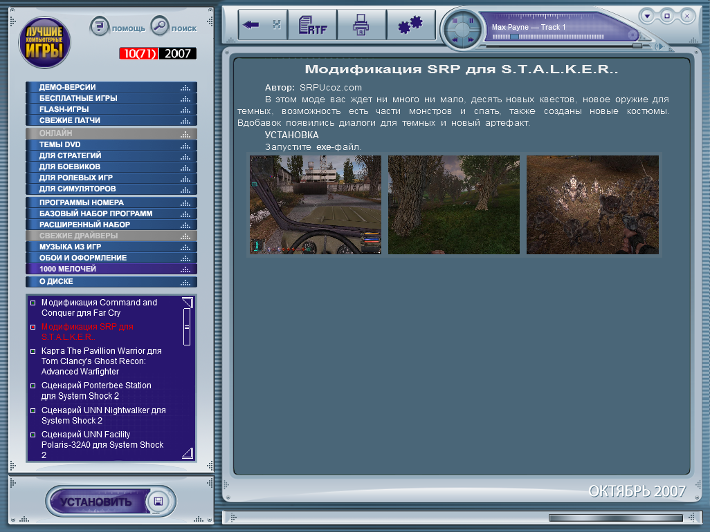The height and width of the screenshot is (532, 710).
Task: Open settings with the gears icon
Action: pyautogui.click(x=410, y=25)
